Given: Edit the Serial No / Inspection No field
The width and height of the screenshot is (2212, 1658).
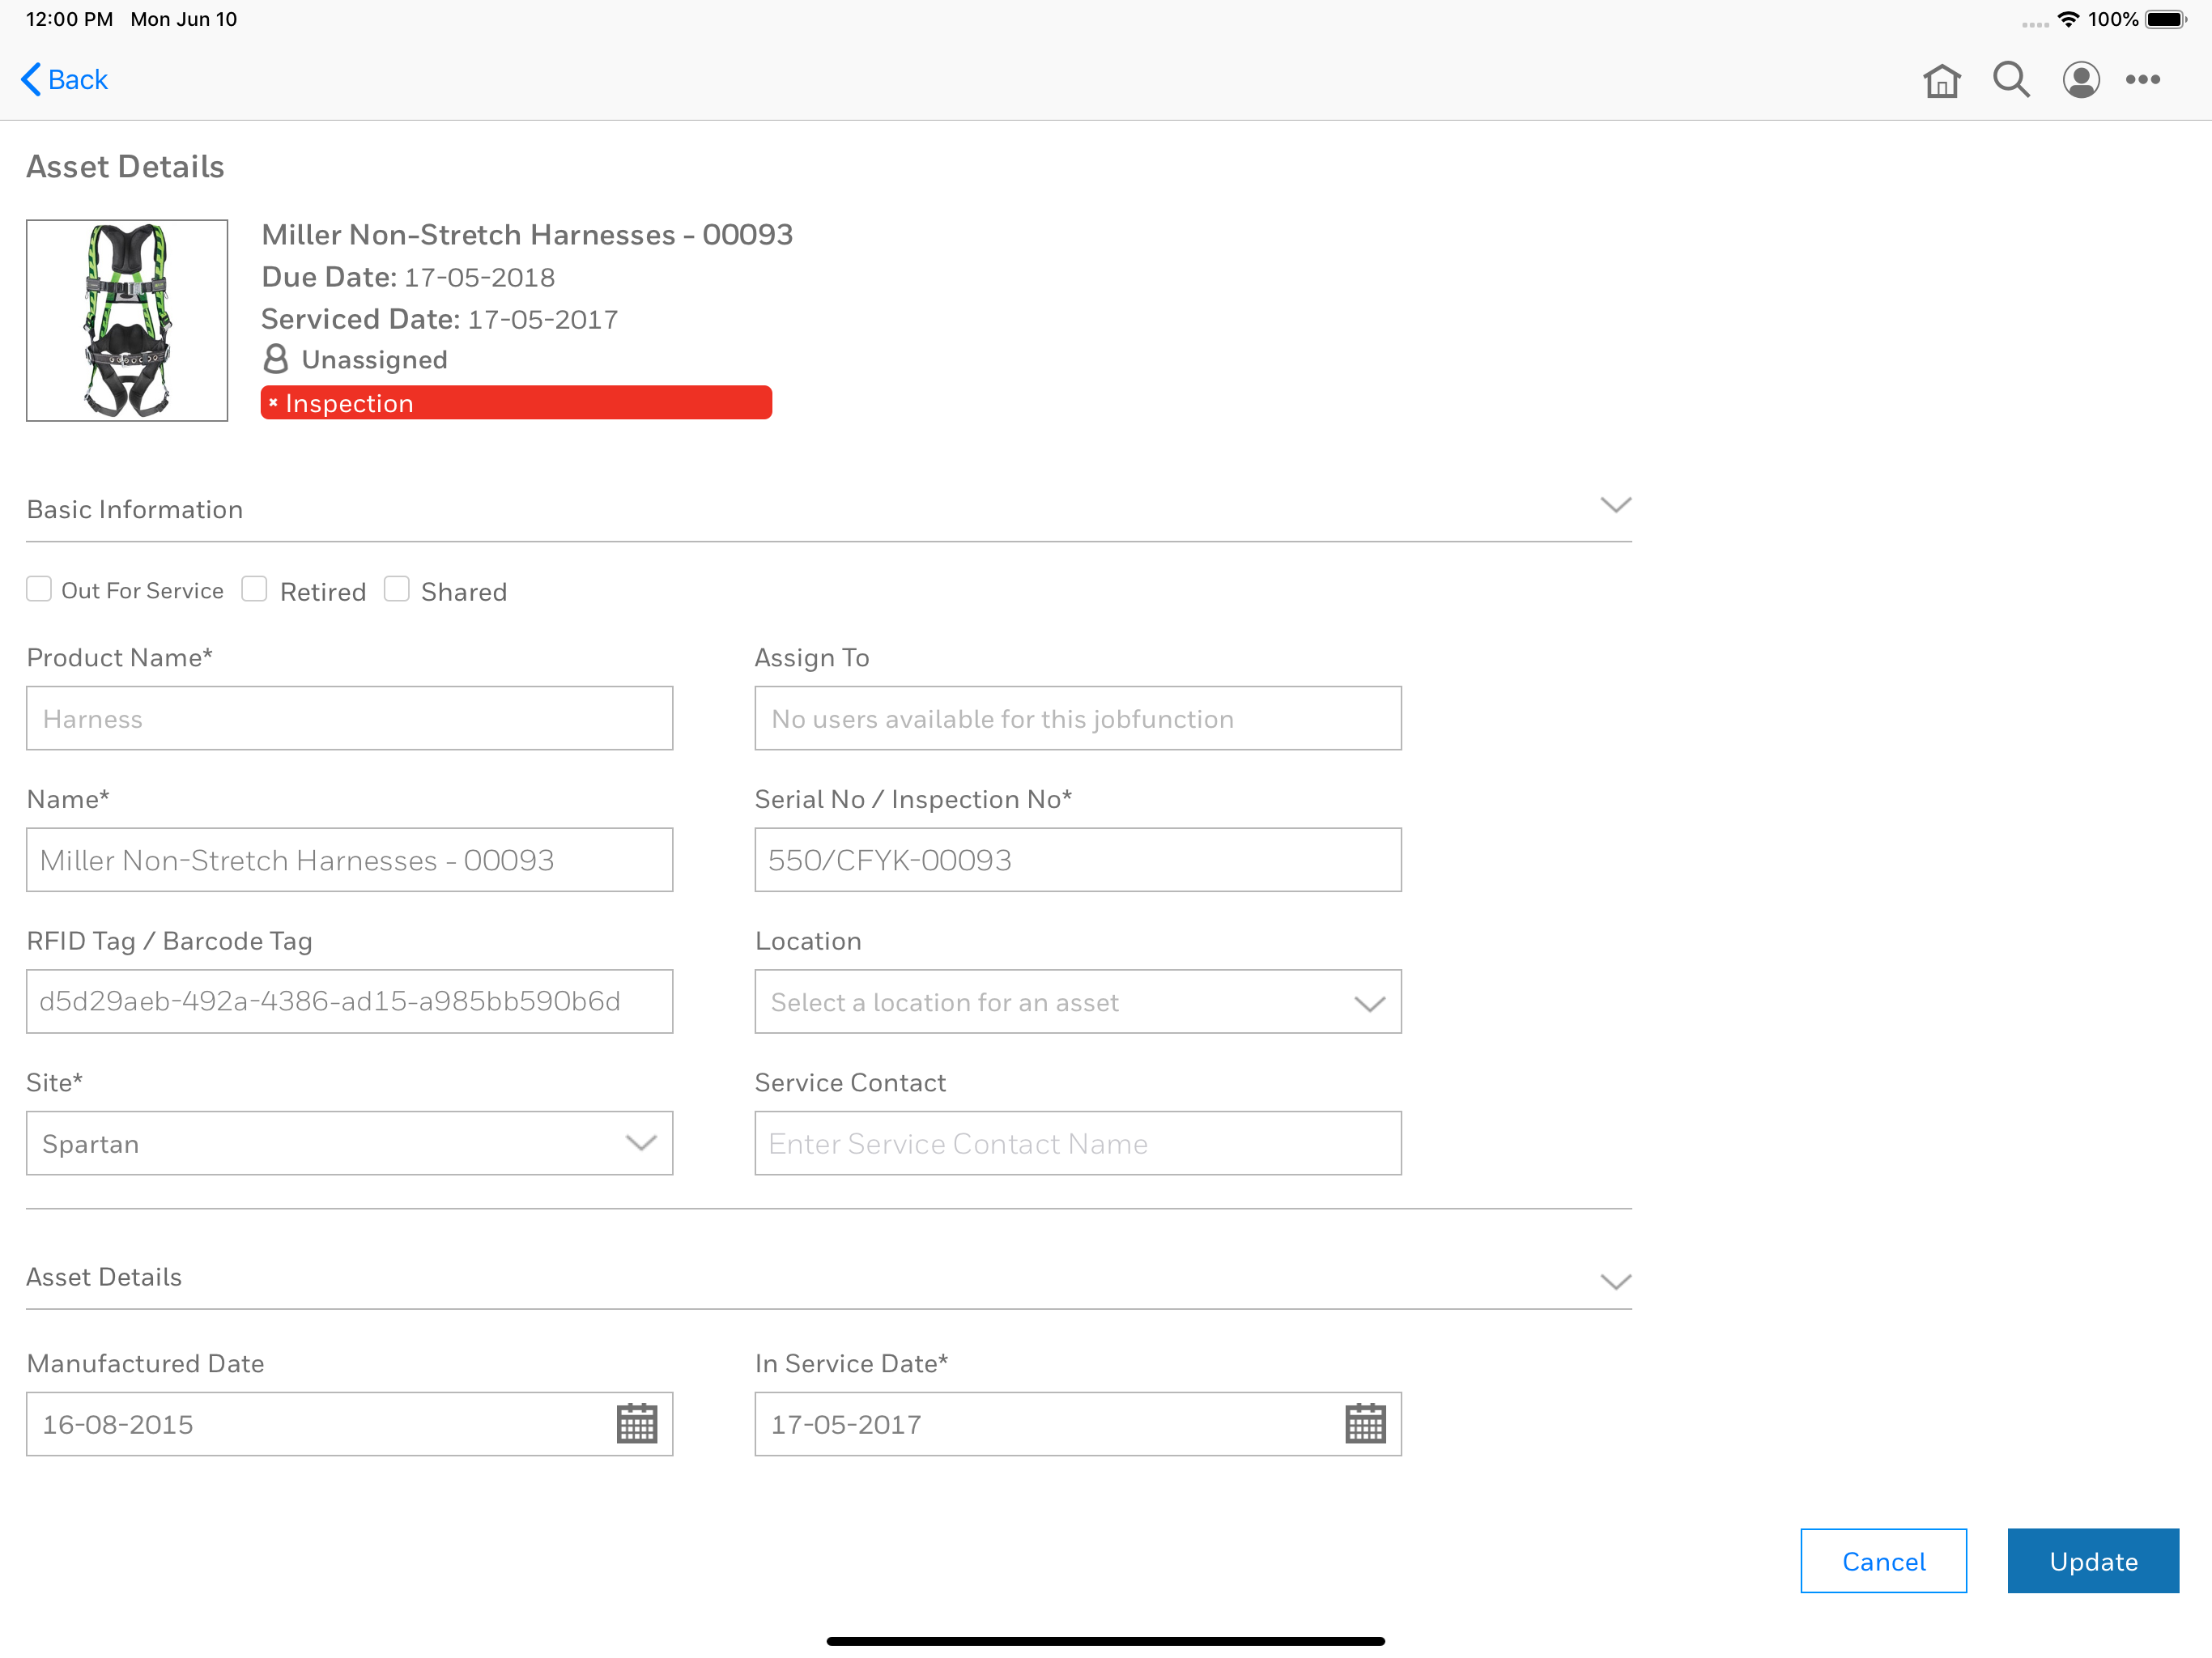Looking at the screenshot, I should pyautogui.click(x=1078, y=860).
